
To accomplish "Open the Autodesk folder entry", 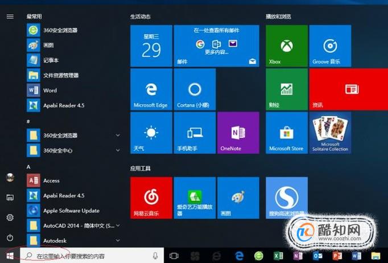I will tap(74, 240).
